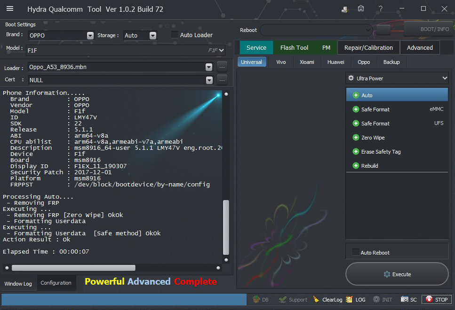Take a screenshot with SC camera icon

[x=405, y=299]
